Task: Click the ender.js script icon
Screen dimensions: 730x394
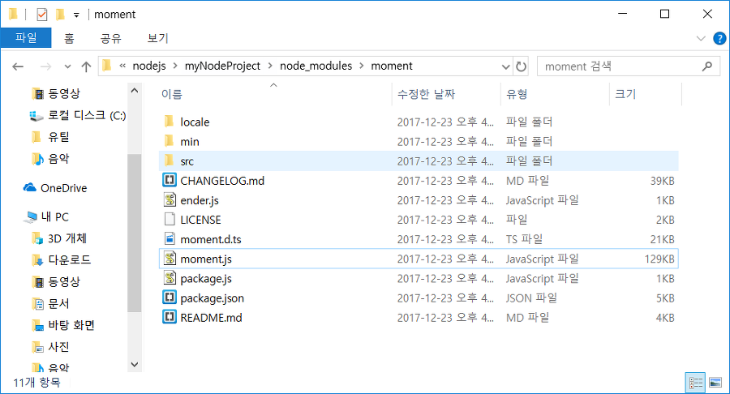Action: pyautogui.click(x=170, y=199)
